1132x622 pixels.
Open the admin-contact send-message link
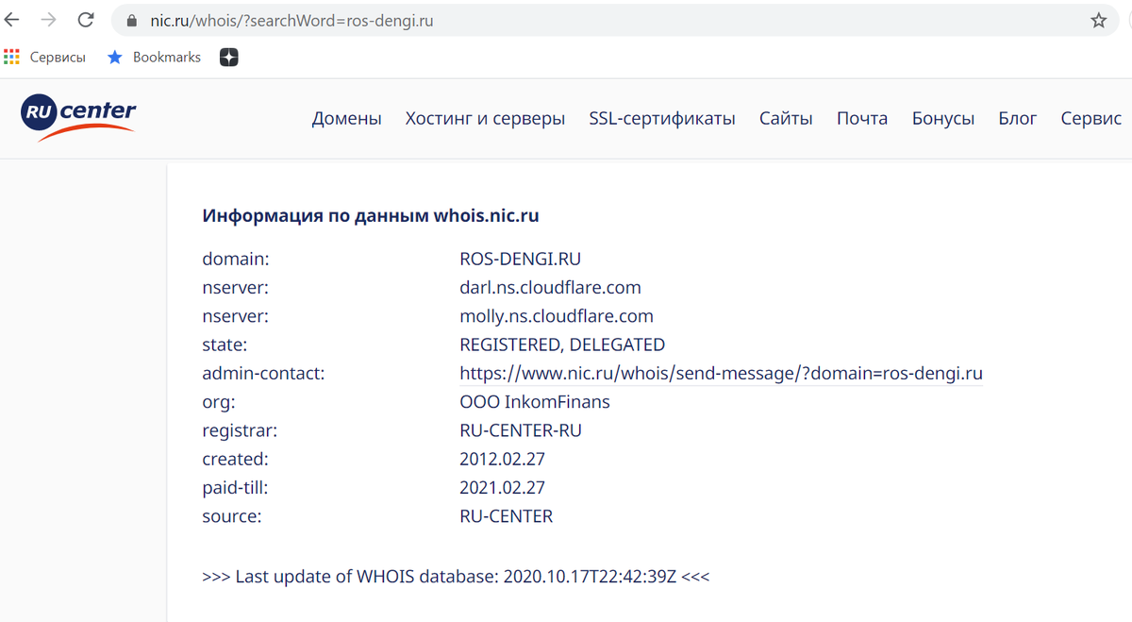[722, 374]
